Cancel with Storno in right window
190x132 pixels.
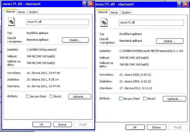coord(156,127)
